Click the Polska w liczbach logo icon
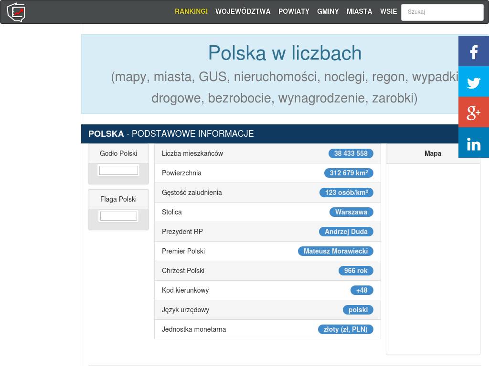Viewport: 489px width, 366px height. click(x=16, y=12)
